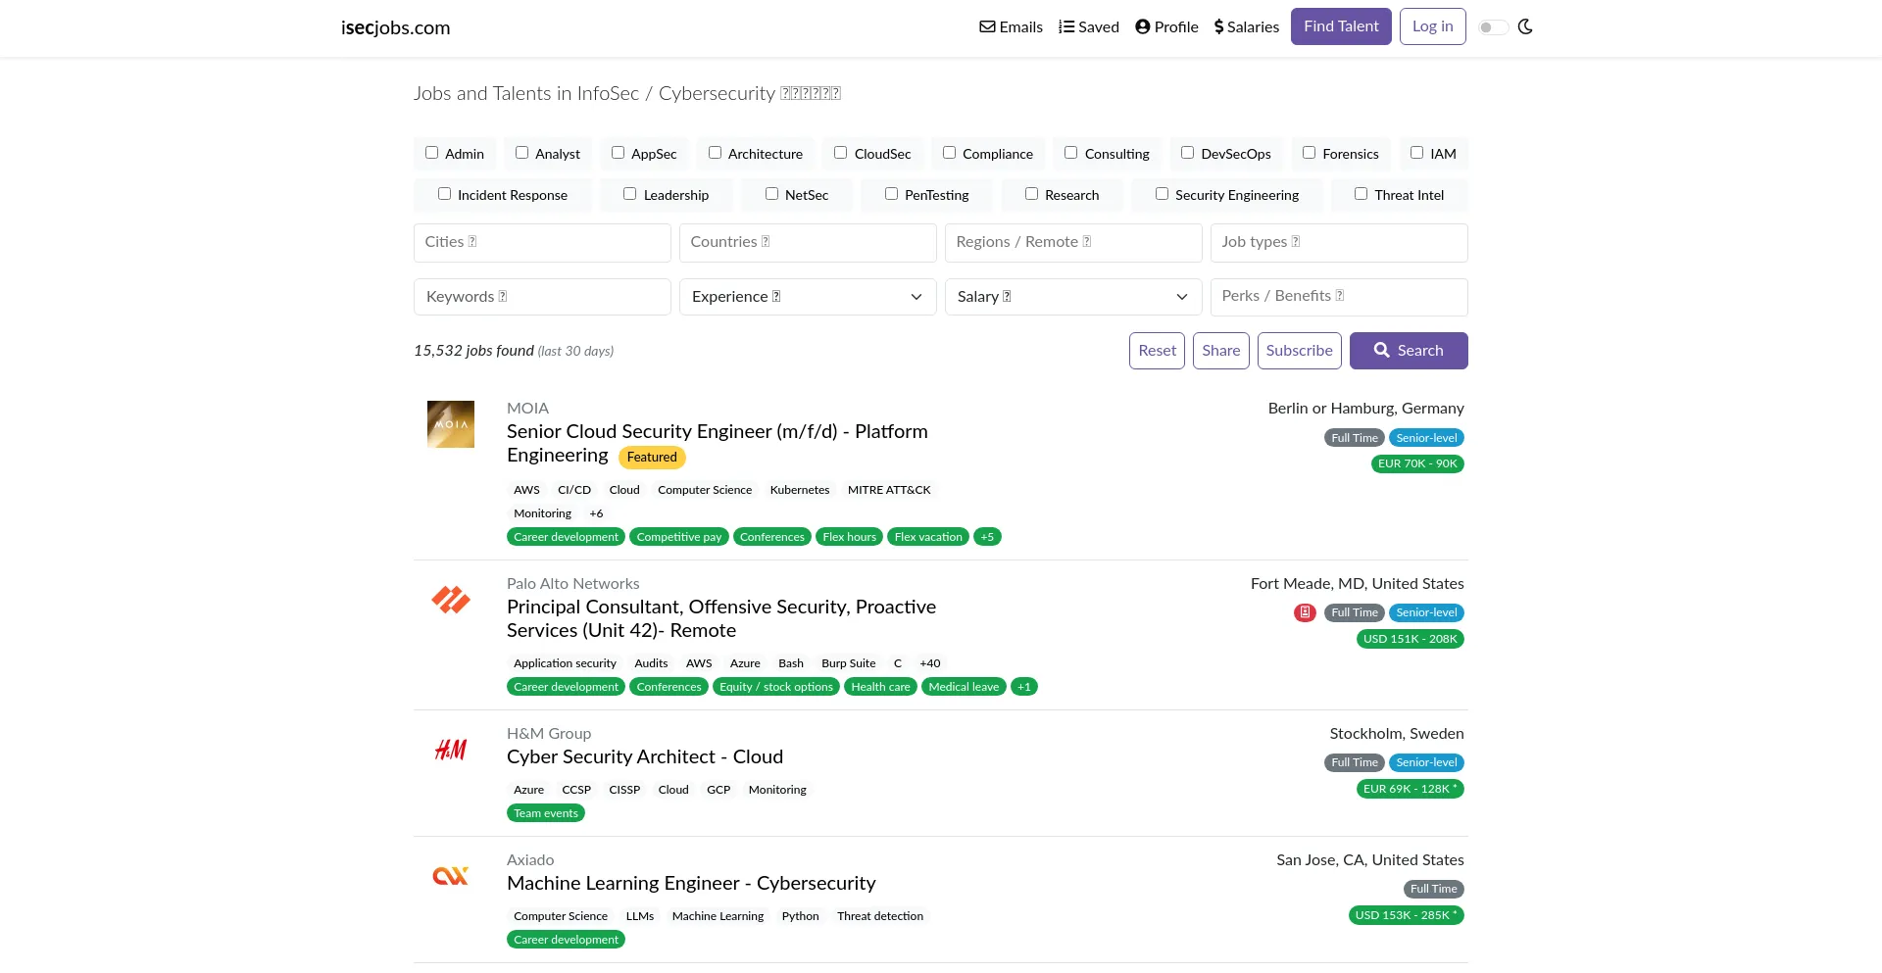
Task: Click the magnifier icon in Search button
Action: pyautogui.click(x=1381, y=350)
